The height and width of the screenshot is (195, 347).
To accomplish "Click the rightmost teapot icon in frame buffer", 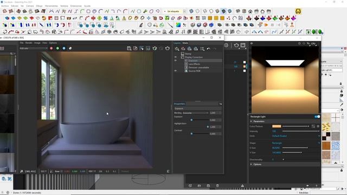I will coord(168,48).
